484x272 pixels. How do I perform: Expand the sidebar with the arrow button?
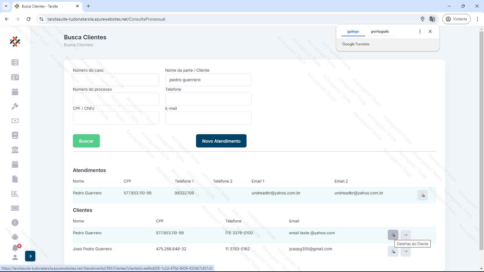point(30,256)
